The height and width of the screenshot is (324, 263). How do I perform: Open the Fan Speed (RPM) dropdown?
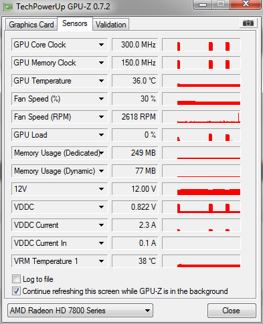101,117
